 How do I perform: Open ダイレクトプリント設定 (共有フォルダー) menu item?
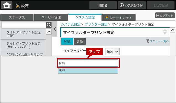click(x=23, y=45)
